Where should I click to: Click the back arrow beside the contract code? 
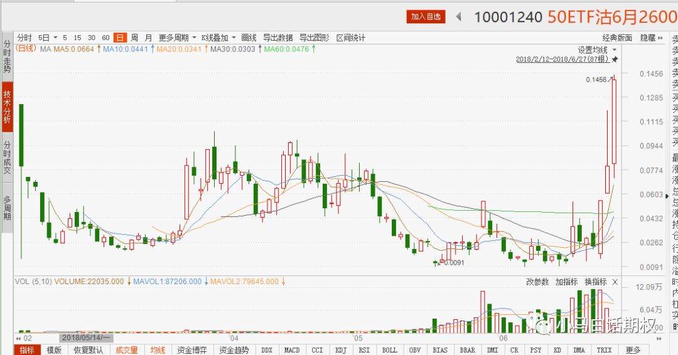pos(459,16)
